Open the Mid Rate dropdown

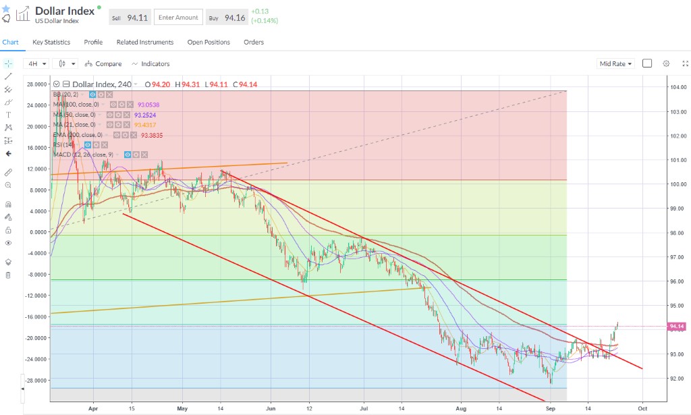[615, 63]
